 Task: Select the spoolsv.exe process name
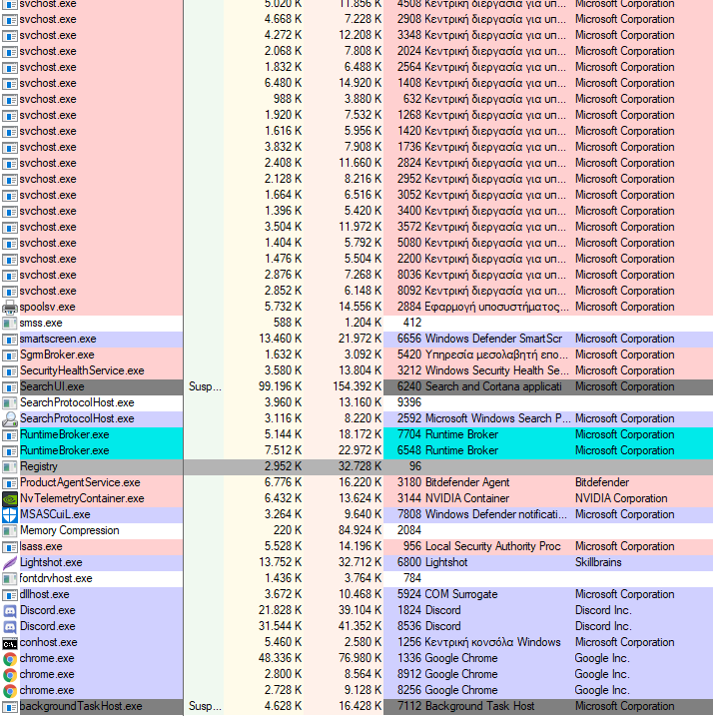click(x=48, y=307)
